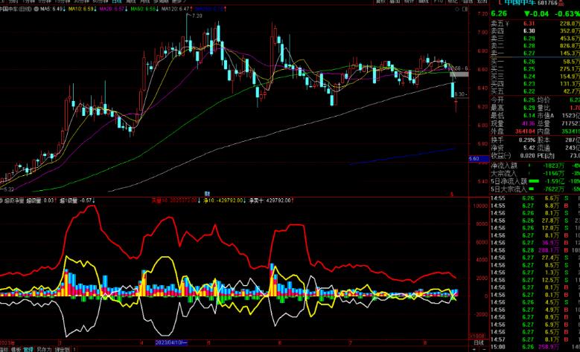Click the 绑定到 button at bottom
This screenshot has width=580, height=352.
(x=62, y=349)
